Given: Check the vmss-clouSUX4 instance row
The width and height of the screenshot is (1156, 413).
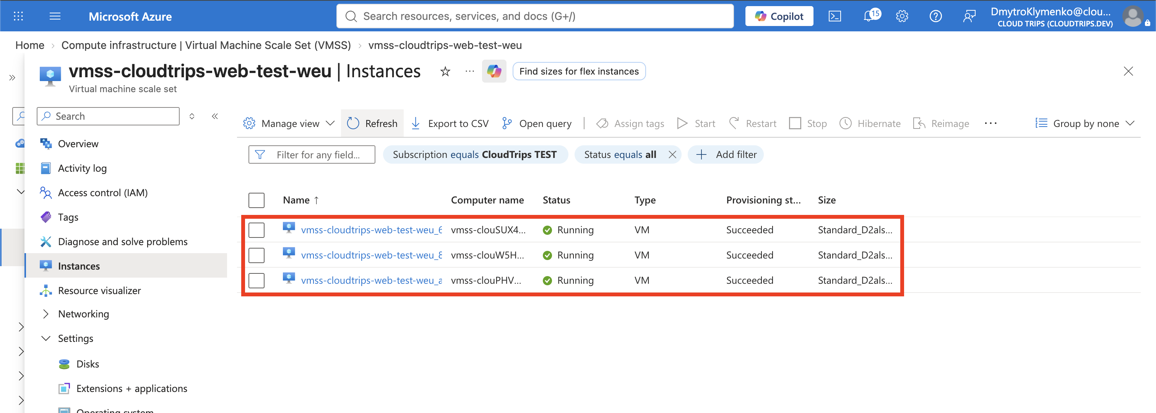Looking at the screenshot, I should coord(256,230).
